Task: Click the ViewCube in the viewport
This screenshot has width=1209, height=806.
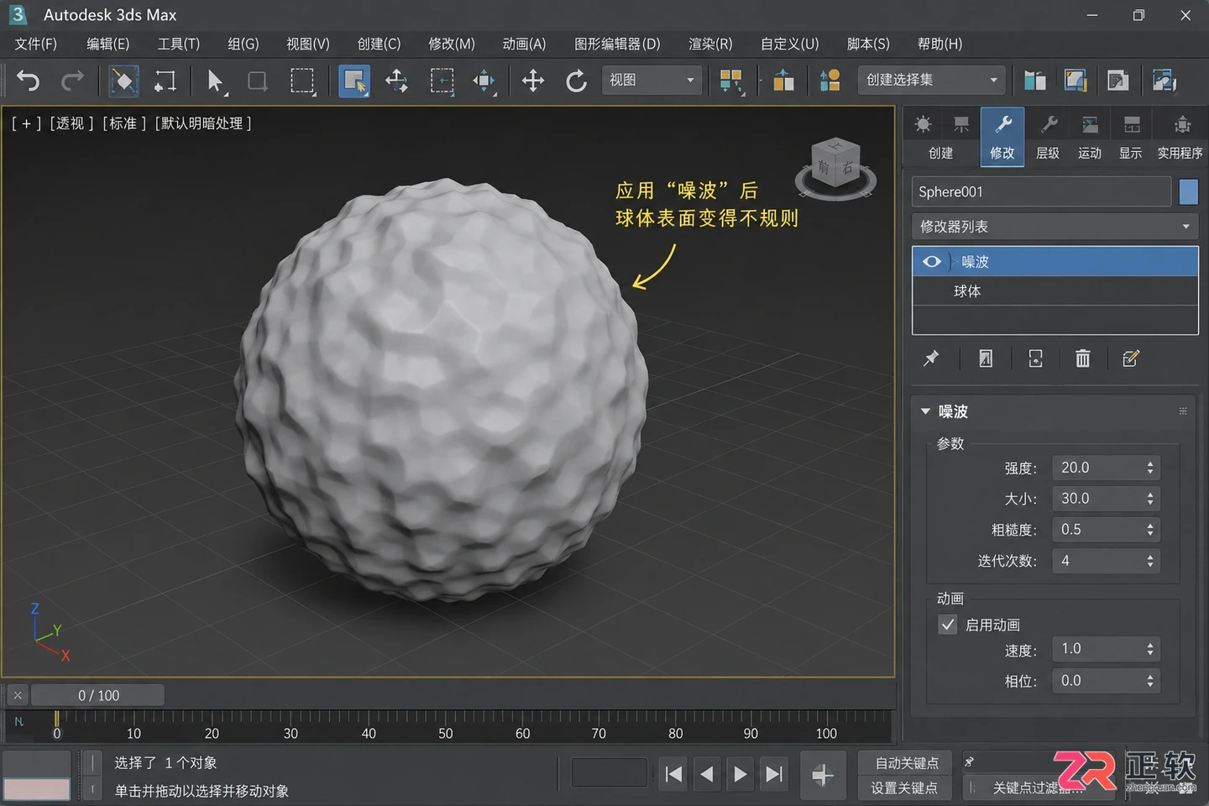Action: pos(835,170)
